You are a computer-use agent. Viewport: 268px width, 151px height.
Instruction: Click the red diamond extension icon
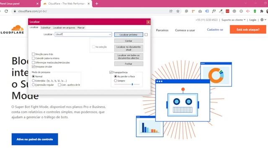pyautogui.click(x=248, y=11)
